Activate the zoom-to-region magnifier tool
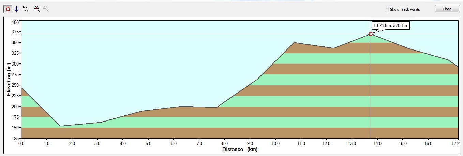The width and height of the screenshot is (463, 156). (25, 9)
